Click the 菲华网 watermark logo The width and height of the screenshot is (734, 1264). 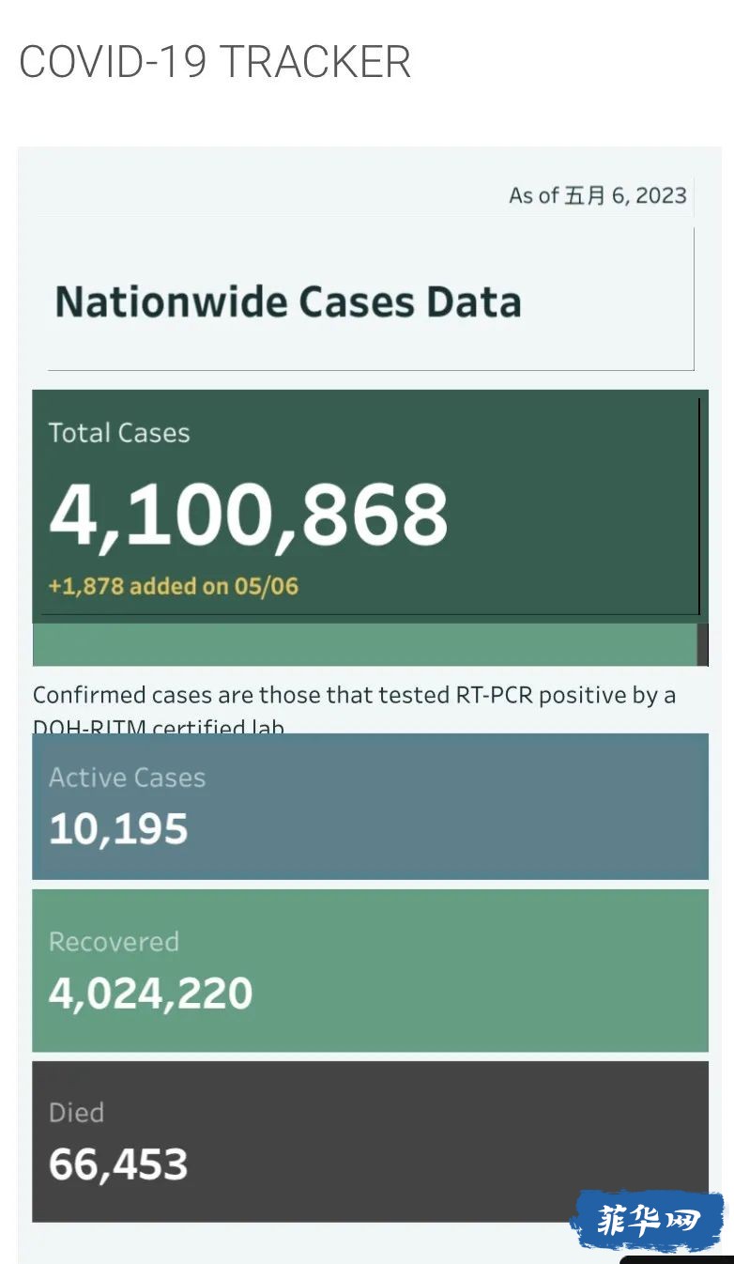(x=648, y=1221)
